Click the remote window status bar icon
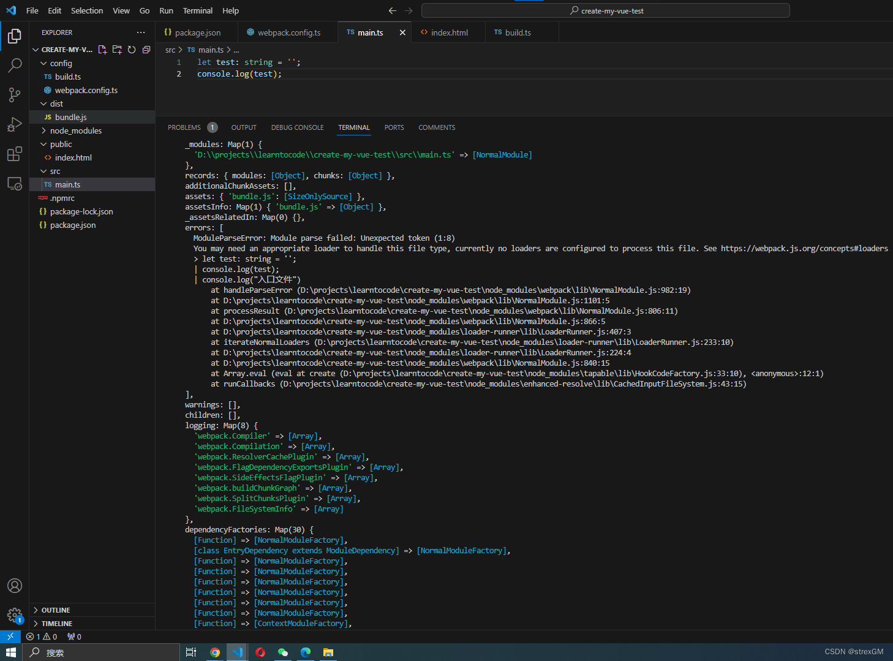The width and height of the screenshot is (893, 661). point(10,636)
